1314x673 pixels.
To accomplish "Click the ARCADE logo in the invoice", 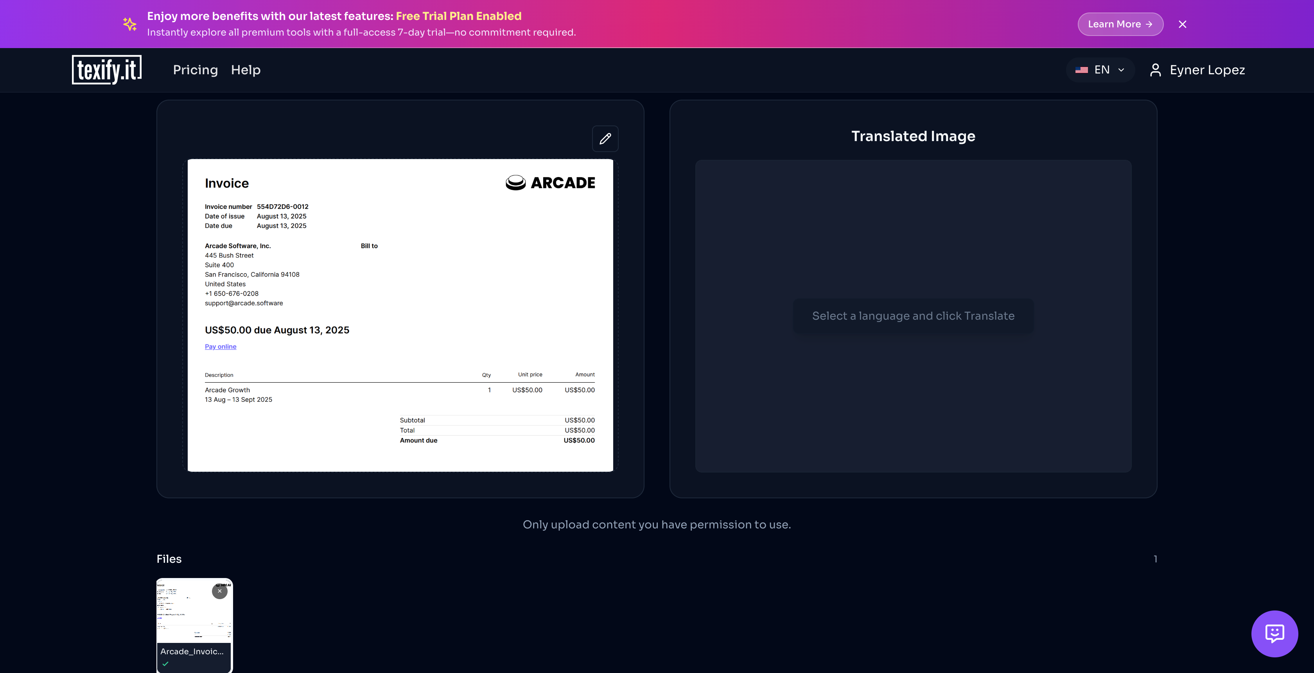I will 550,183.
